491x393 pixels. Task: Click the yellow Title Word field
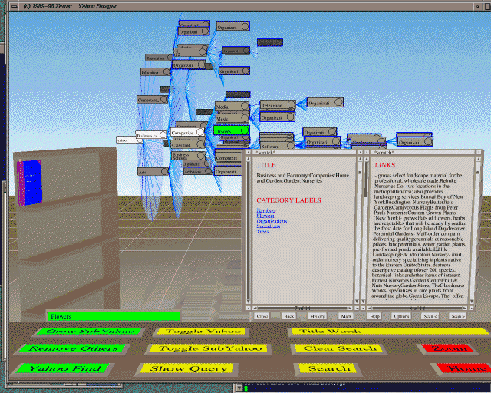click(x=390, y=332)
